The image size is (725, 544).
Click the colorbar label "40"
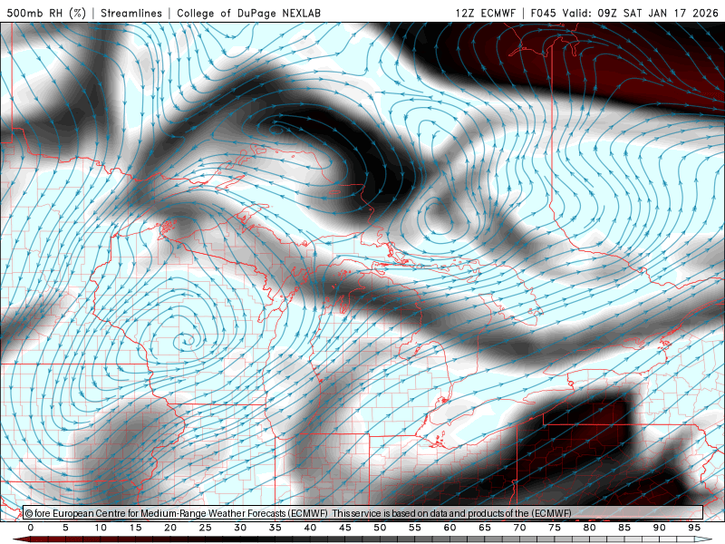[x=310, y=528]
